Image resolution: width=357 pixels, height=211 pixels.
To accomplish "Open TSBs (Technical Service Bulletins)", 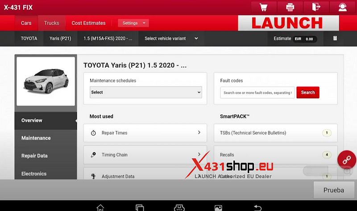I will 275,133.
